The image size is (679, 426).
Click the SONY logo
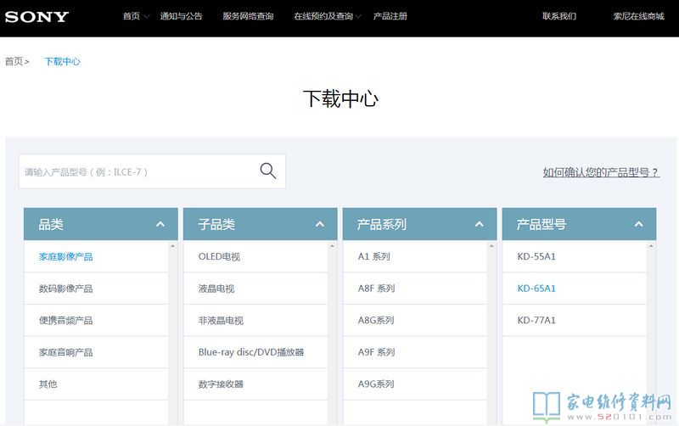(36, 16)
